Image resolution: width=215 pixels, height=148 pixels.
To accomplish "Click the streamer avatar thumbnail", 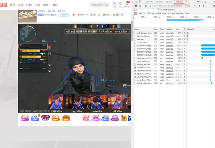I will (x=28, y=16).
